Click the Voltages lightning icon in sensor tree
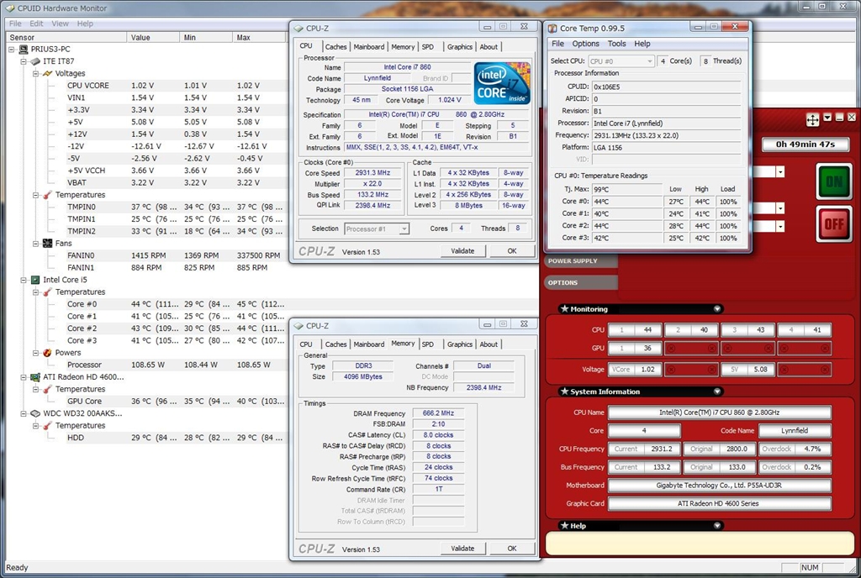The height and width of the screenshot is (578, 861). point(47,74)
